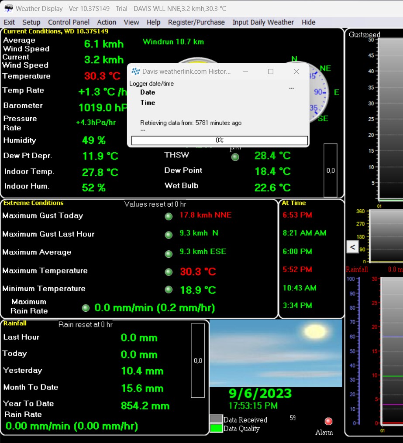Viewport: 403px width, 443px height.
Task: Click green indicator beside Maximum Average
Action: [169, 253]
